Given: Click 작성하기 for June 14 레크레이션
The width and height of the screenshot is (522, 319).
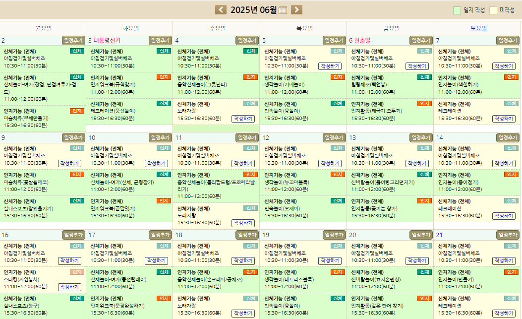Looking at the screenshot, I should (x=504, y=216).
